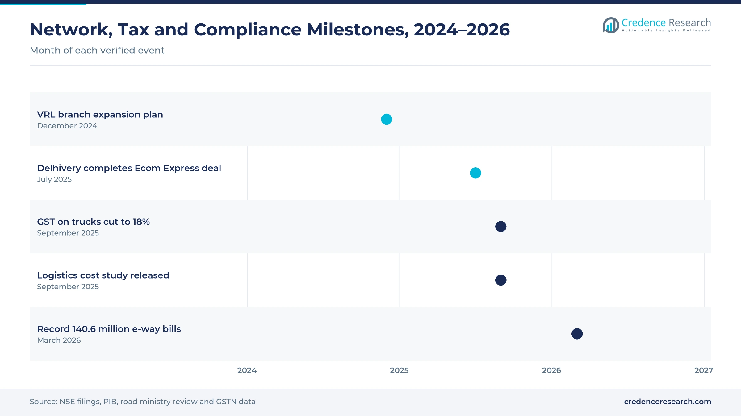Click the 2026 axis label
The width and height of the screenshot is (741, 416).
551,370
